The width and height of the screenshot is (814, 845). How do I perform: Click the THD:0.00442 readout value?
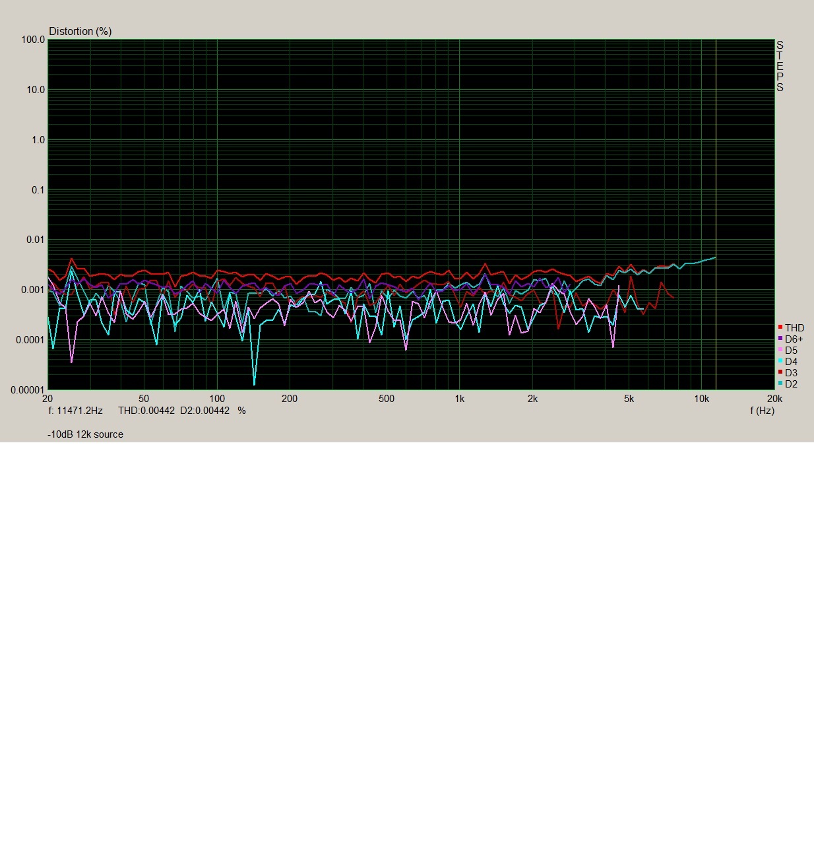pos(146,411)
